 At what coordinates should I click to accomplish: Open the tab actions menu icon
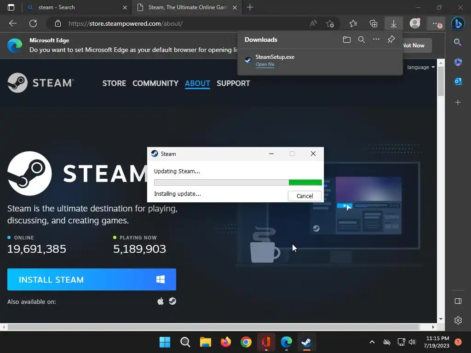[x=11, y=7]
